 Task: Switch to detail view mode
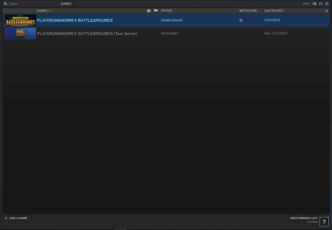click(314, 4)
